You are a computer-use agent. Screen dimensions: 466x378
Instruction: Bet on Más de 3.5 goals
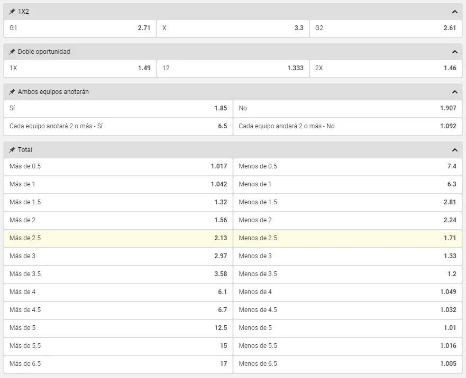118,274
